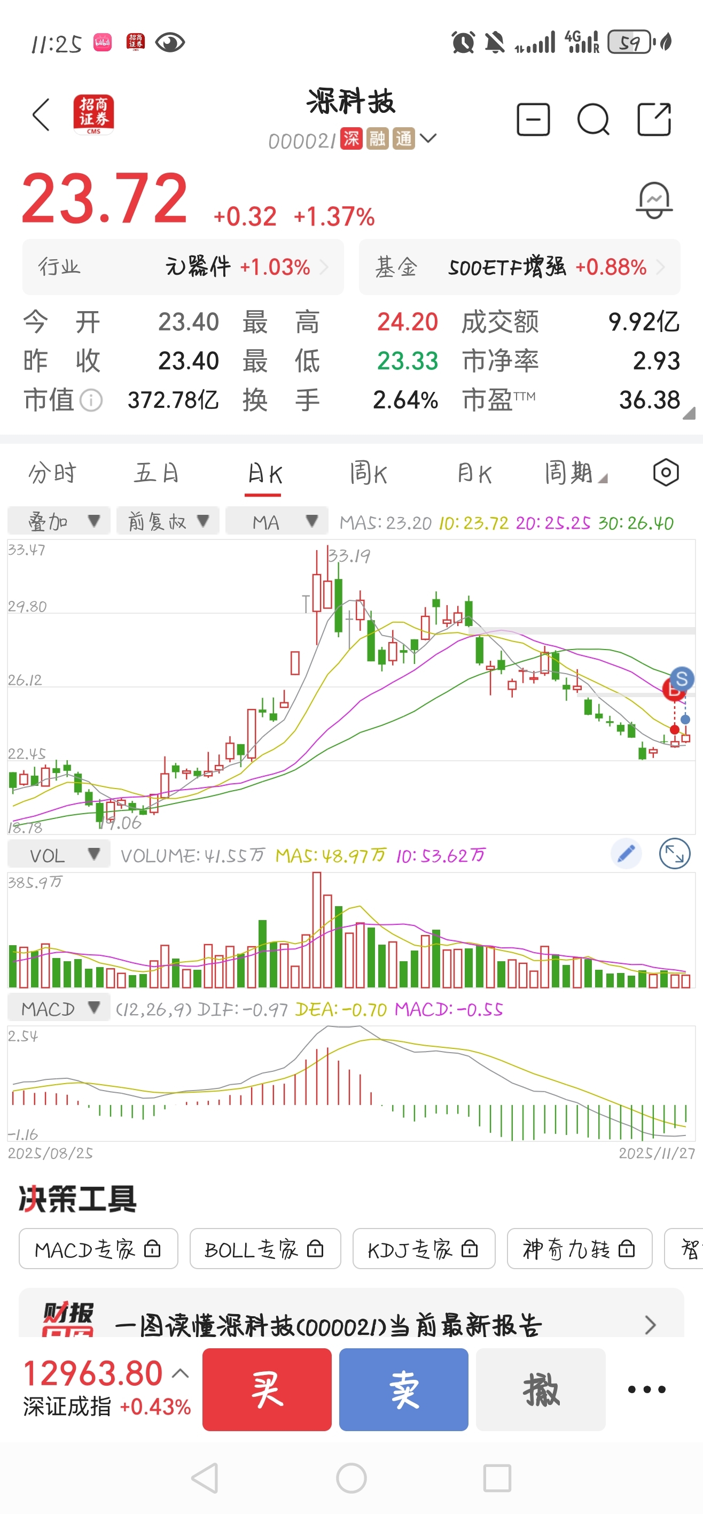Image resolution: width=703 pixels, height=1514 pixels.
Task: Expand stock title dropdown chevron
Action: point(428,138)
